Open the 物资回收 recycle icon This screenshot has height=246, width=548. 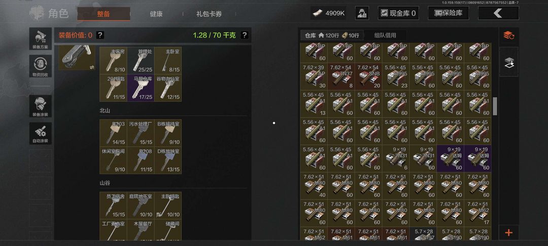point(41,66)
